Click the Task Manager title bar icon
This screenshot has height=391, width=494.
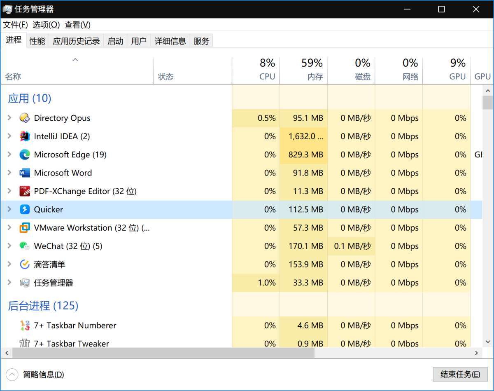tap(7, 9)
